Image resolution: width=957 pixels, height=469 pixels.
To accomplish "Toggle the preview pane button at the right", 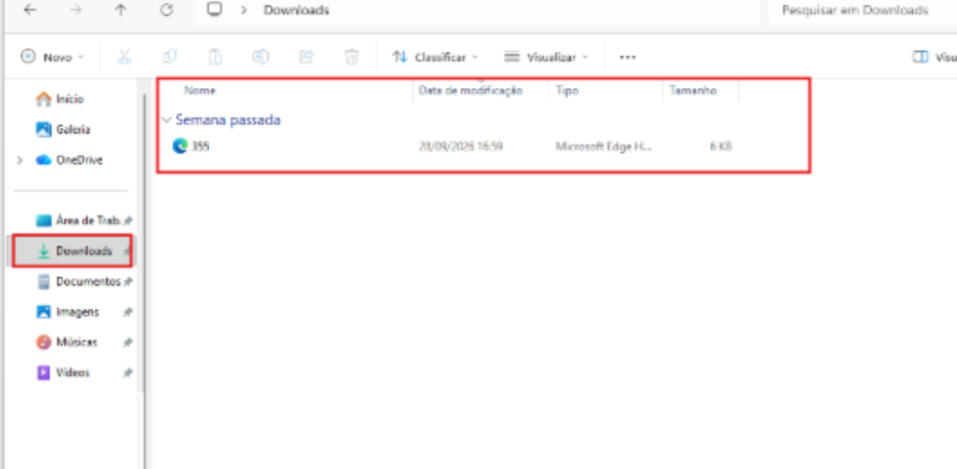I will [933, 57].
